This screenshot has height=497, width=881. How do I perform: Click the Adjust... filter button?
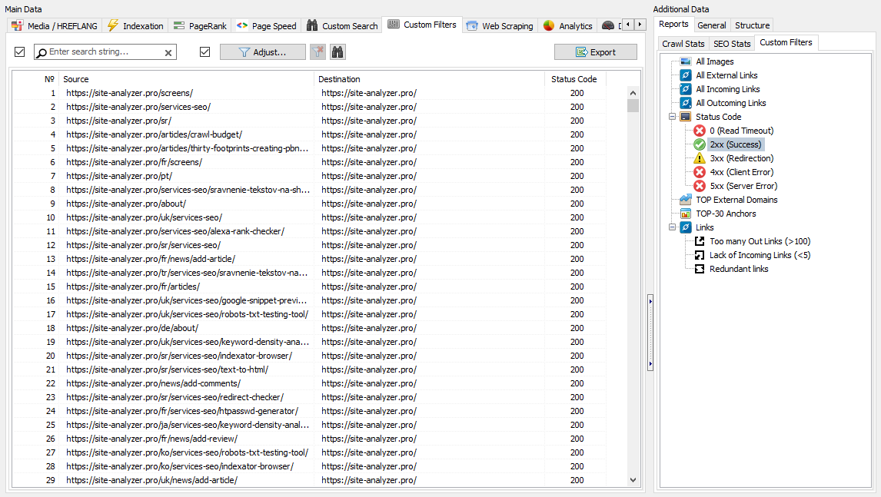(262, 52)
